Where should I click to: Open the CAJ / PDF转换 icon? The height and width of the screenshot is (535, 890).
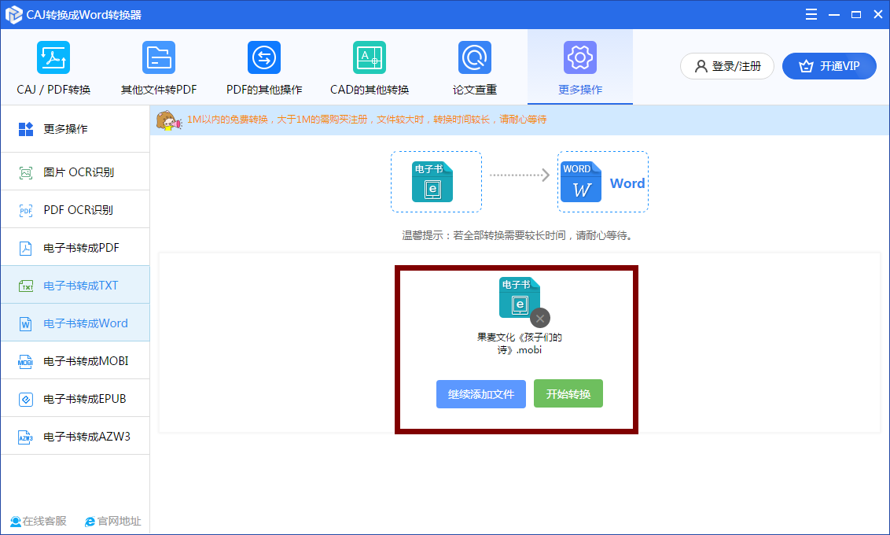click(53, 57)
